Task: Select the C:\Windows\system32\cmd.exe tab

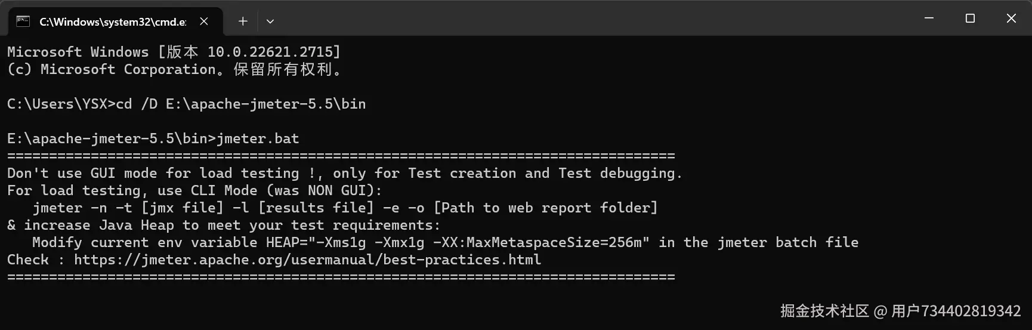Action: pyautogui.click(x=112, y=22)
